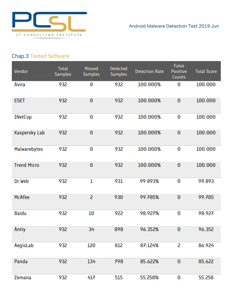Click AegisLab's false positive count
The width and height of the screenshot is (233, 289).
[x=179, y=245]
